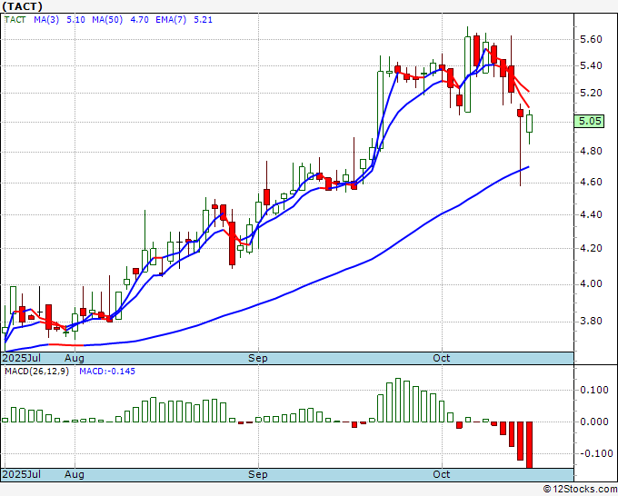Click the tallest green MACD histogram bar
The width and height of the screenshot is (618, 496).
398,400
